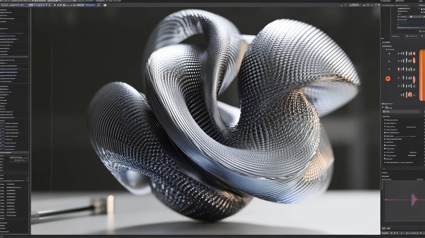Open the blue highlighted field in top toolbar
The width and height of the screenshot is (425, 238).
(91, 5)
